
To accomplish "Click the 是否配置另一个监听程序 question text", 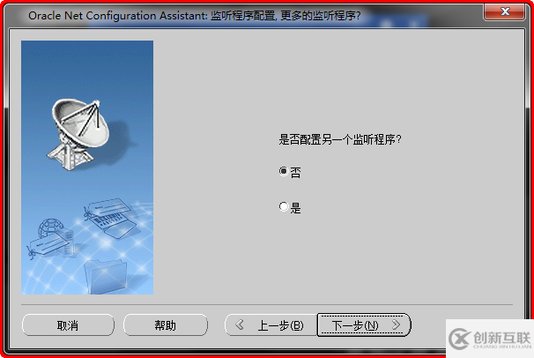I will pos(340,139).
